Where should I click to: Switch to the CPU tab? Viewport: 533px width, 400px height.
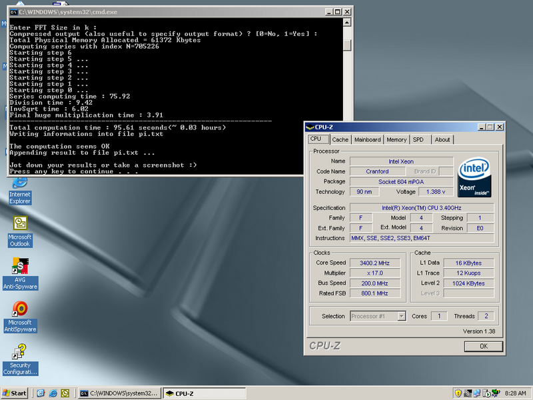tap(318, 139)
